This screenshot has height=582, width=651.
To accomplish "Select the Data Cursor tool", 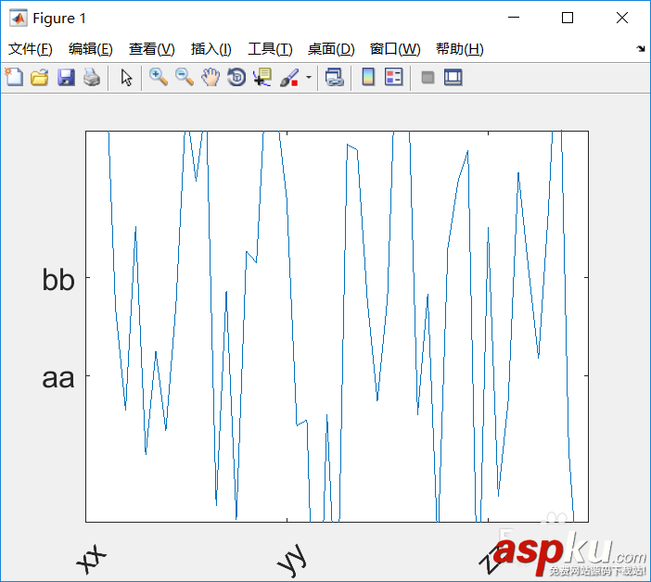I will tap(262, 77).
